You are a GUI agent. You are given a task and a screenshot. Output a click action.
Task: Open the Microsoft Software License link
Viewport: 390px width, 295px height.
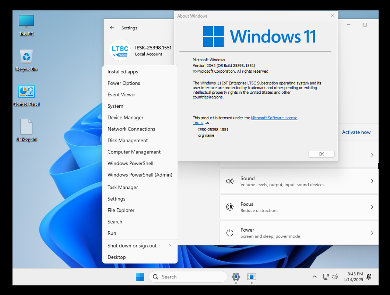[x=274, y=118]
